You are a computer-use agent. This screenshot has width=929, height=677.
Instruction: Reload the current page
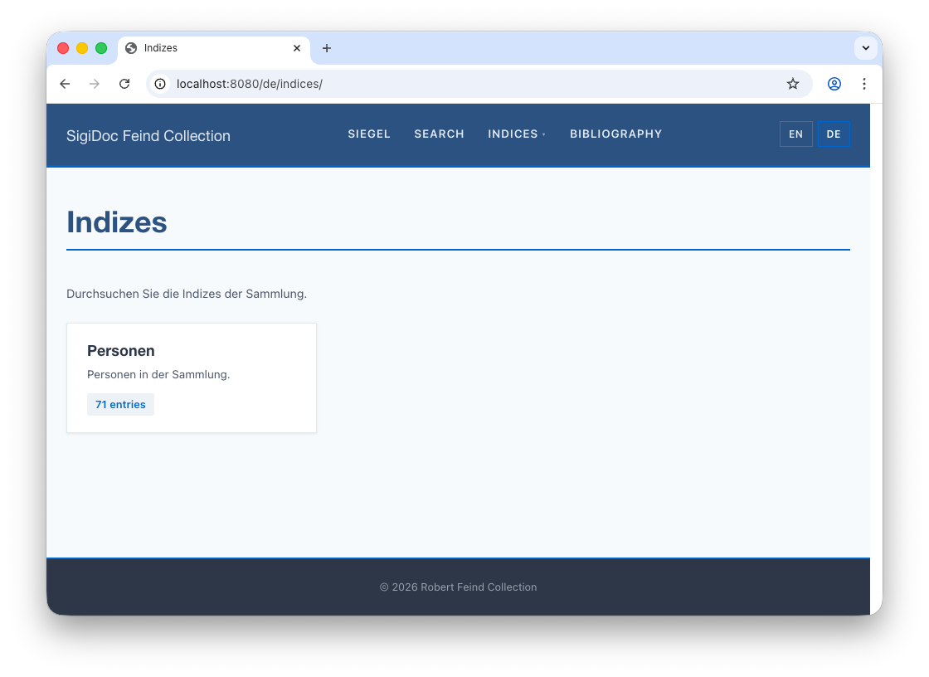[x=124, y=84]
